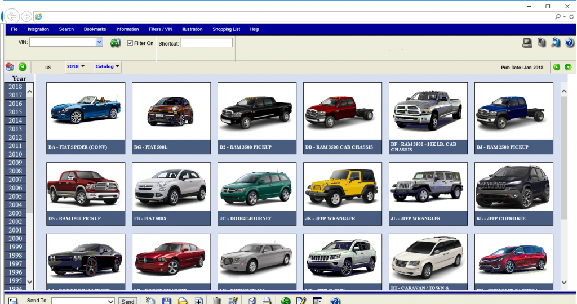Click the Year list scroll up arrow
The height and width of the screenshot is (304, 577).
(30, 92)
